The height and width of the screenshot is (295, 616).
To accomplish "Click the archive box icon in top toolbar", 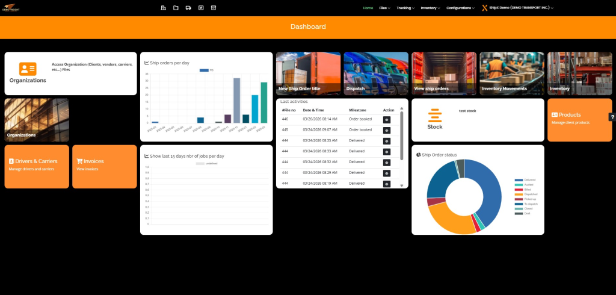I will (x=213, y=8).
